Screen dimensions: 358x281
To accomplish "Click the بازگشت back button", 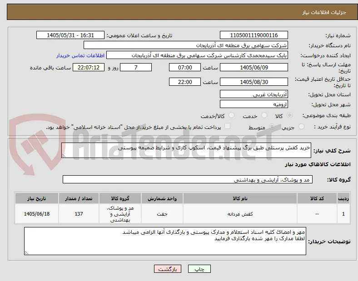I will pos(168,269).
